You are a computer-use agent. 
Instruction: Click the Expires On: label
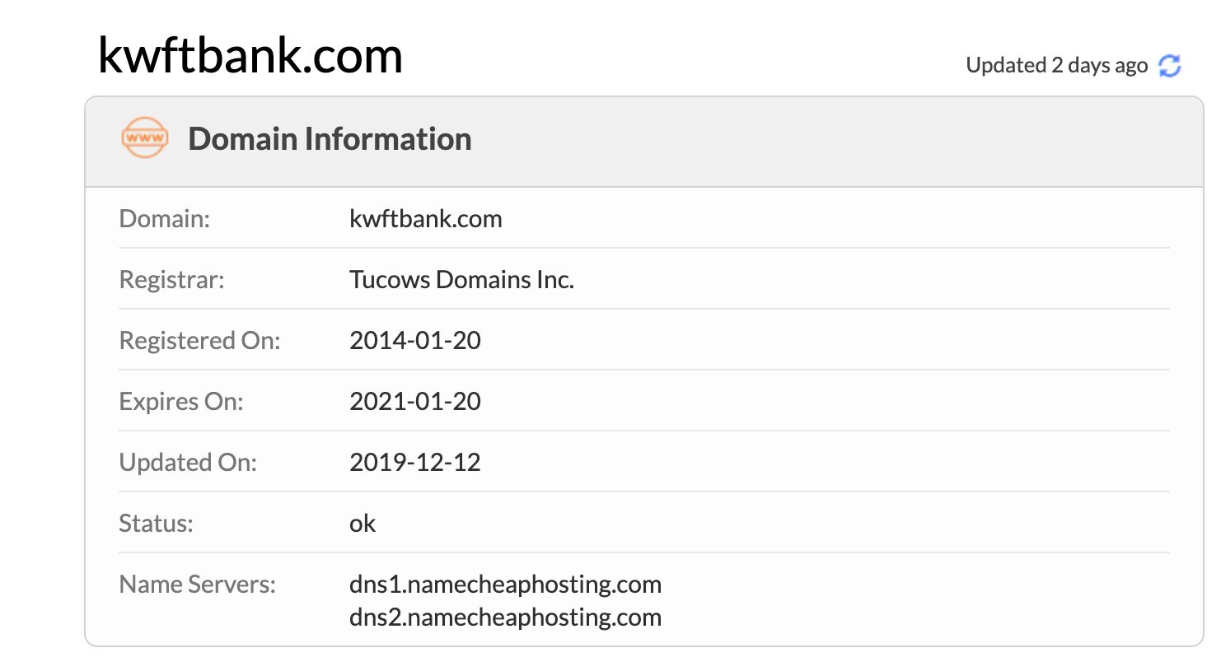click(x=181, y=402)
